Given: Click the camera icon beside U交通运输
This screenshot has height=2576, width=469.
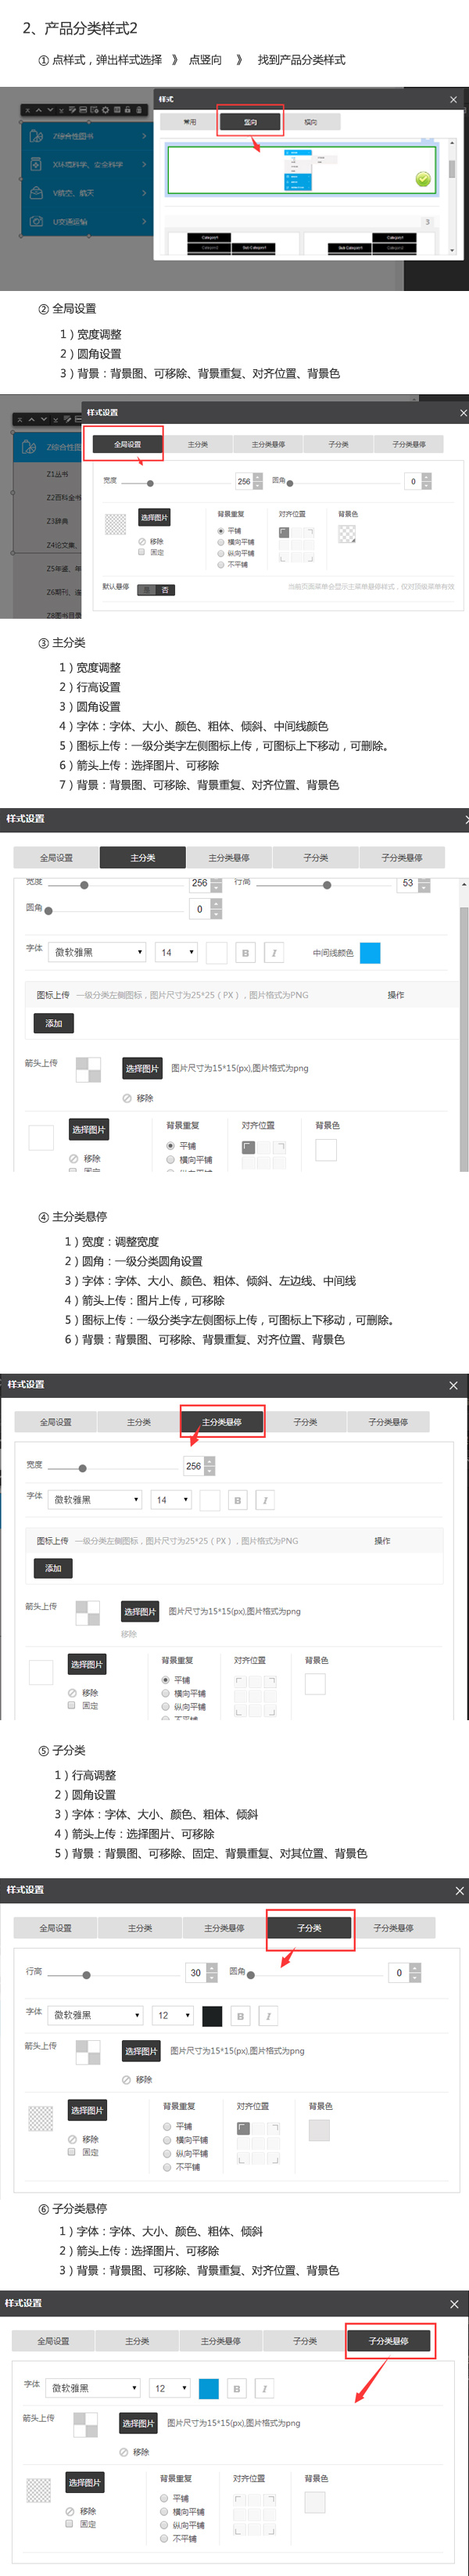Looking at the screenshot, I should click(x=36, y=221).
